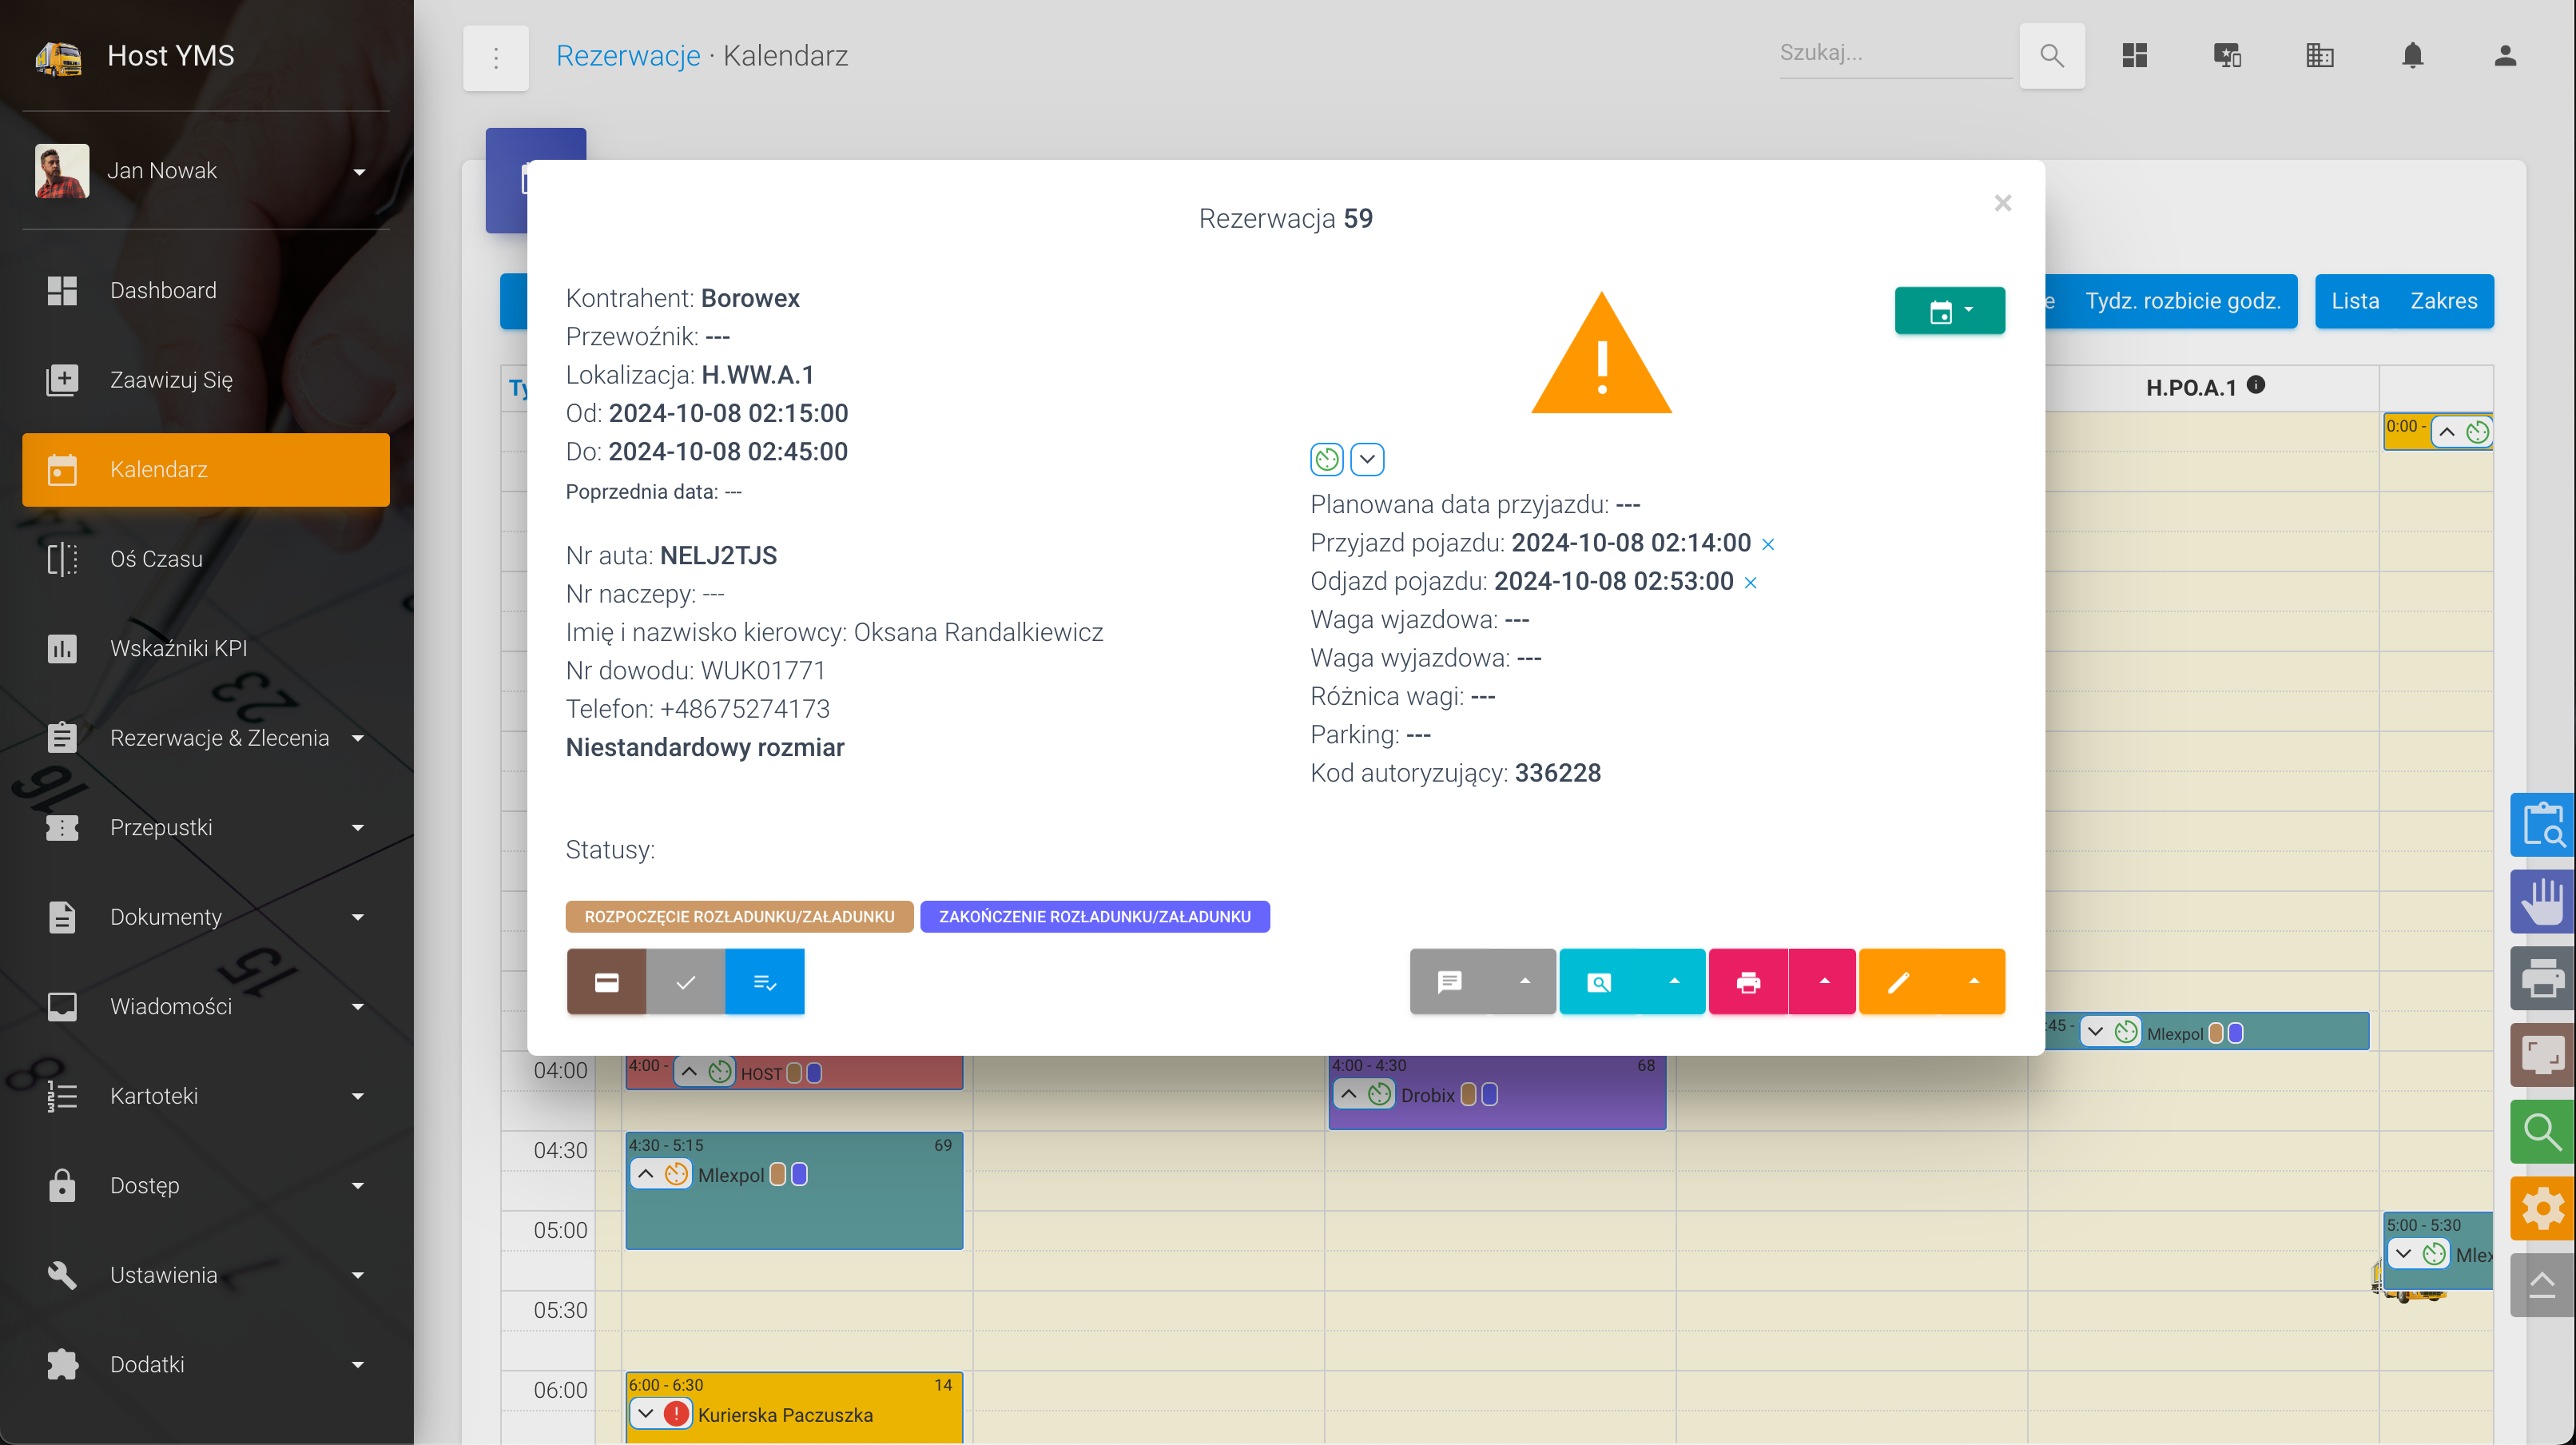This screenshot has width=2576, height=1445.
Task: Click the orange pencil edit button
Action: pyautogui.click(x=1897, y=982)
